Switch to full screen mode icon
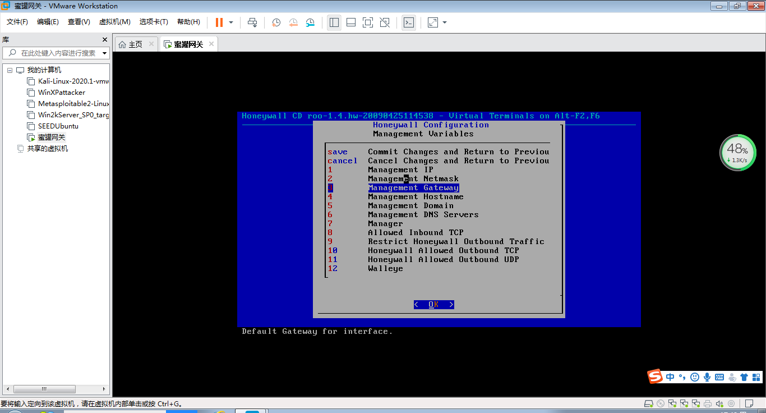This screenshot has height=413, width=766. pyautogui.click(x=368, y=22)
